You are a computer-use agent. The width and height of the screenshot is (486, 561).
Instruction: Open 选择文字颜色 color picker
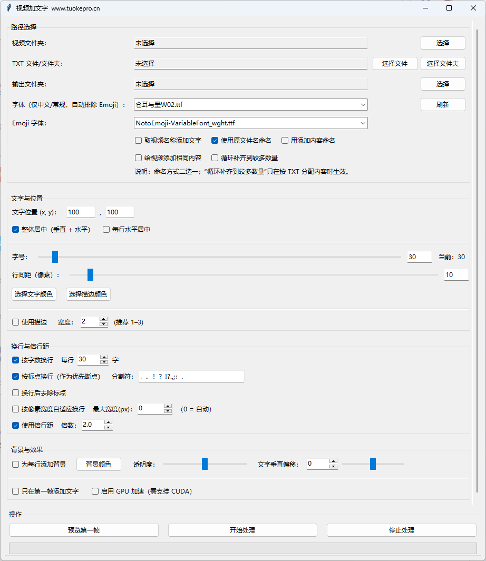pyautogui.click(x=34, y=294)
